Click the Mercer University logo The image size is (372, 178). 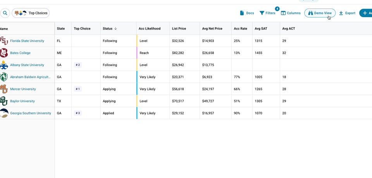pyautogui.click(x=4, y=89)
